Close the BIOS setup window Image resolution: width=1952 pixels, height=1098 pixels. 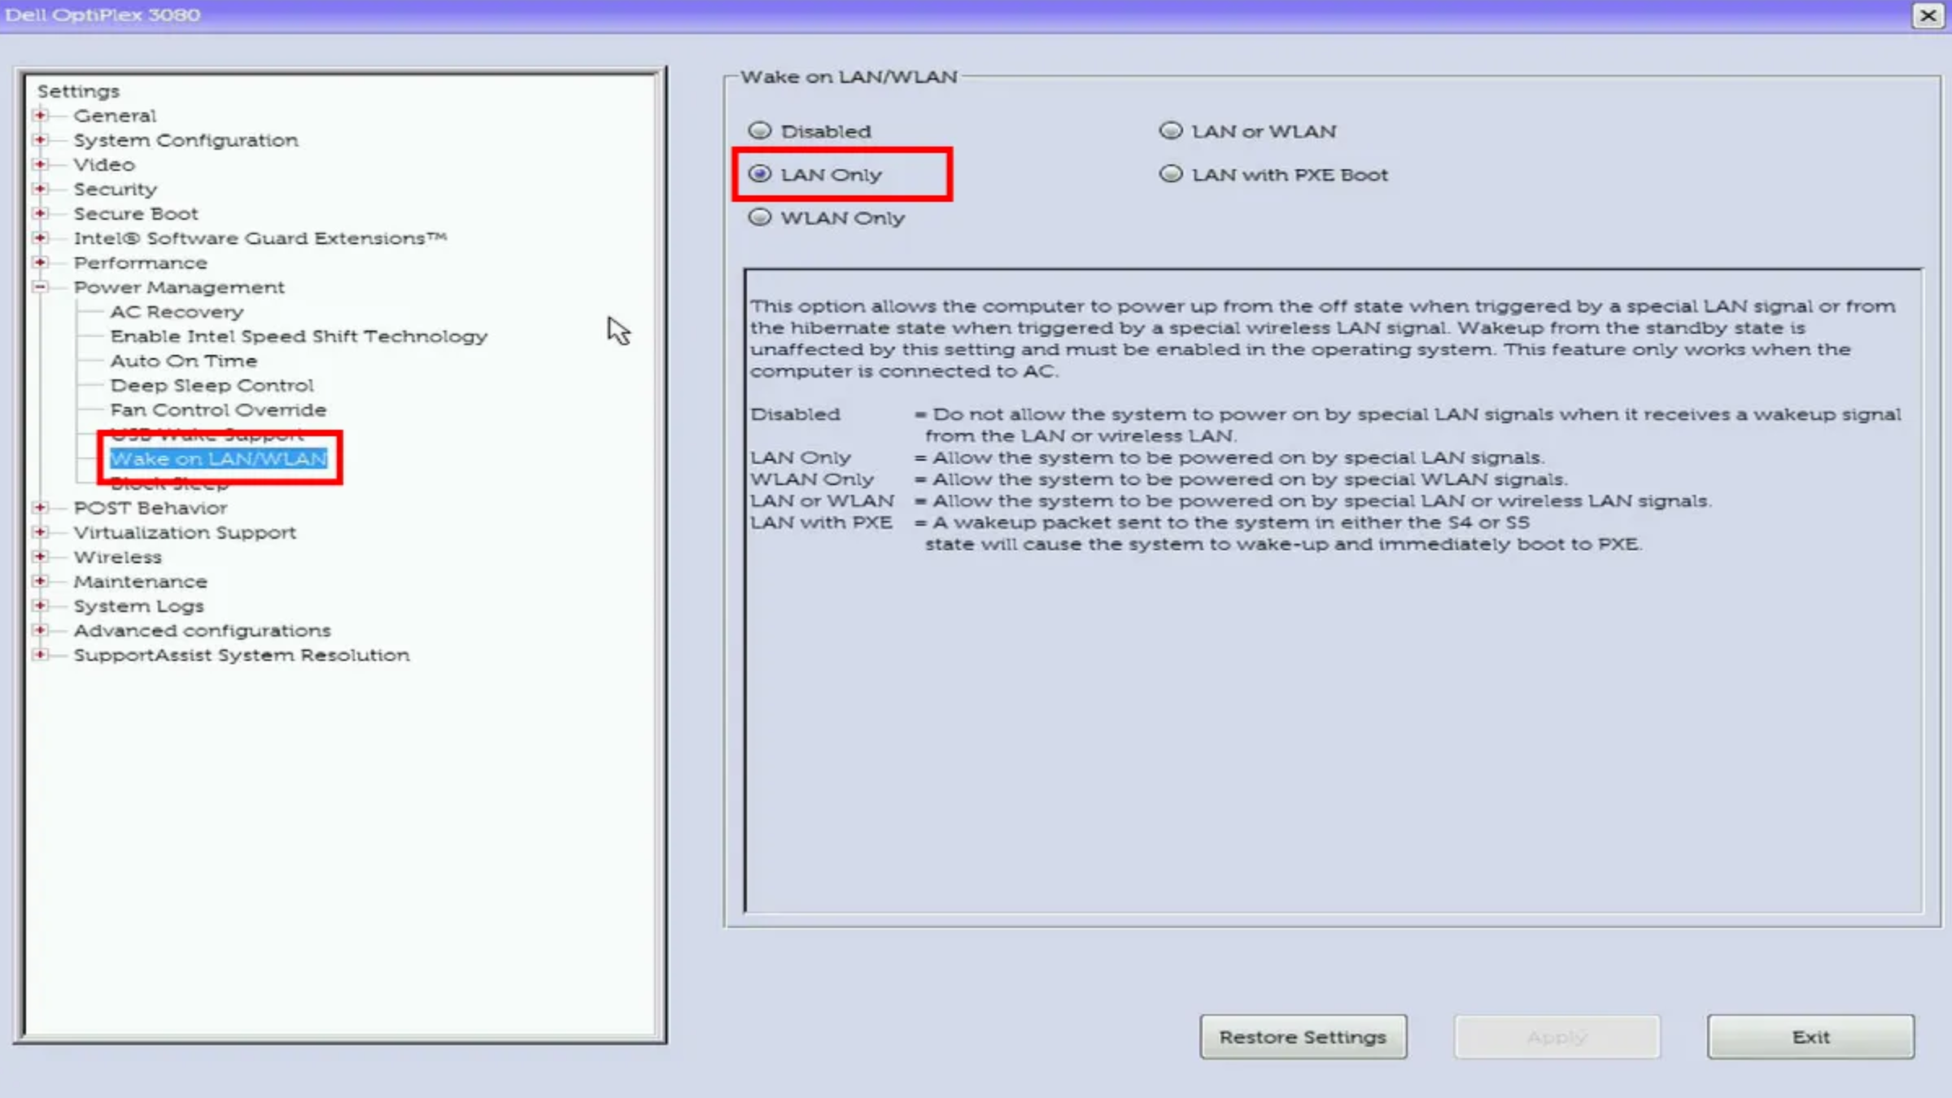[1928, 15]
